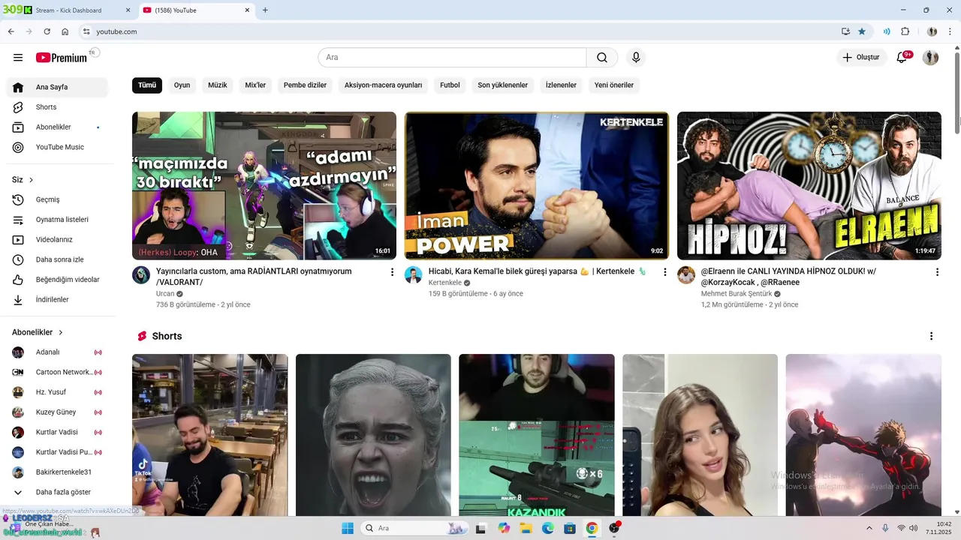Click the browser home button

coord(65,31)
